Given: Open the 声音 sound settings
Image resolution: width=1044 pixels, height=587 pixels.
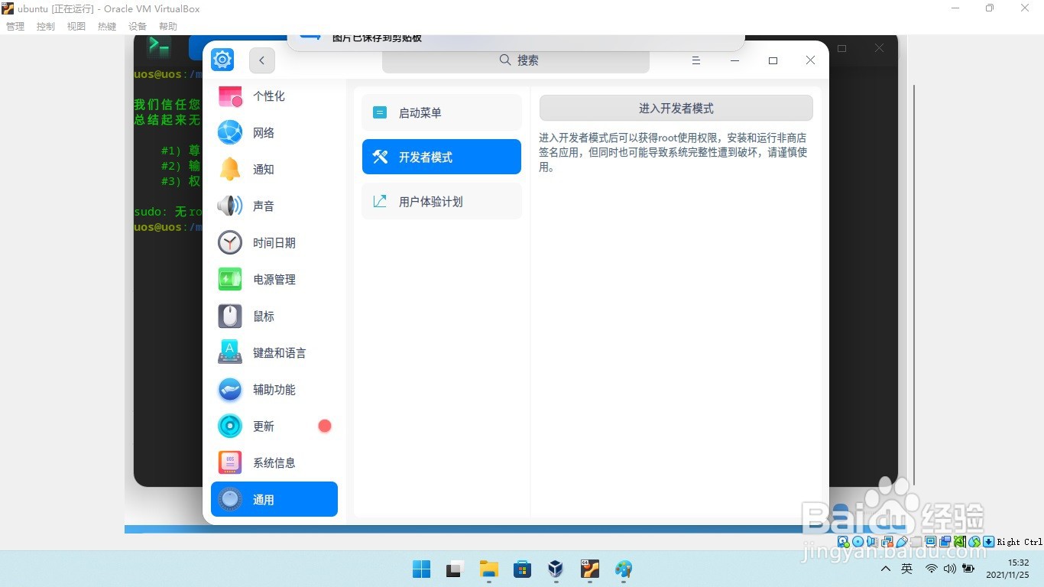Looking at the screenshot, I should pos(274,206).
